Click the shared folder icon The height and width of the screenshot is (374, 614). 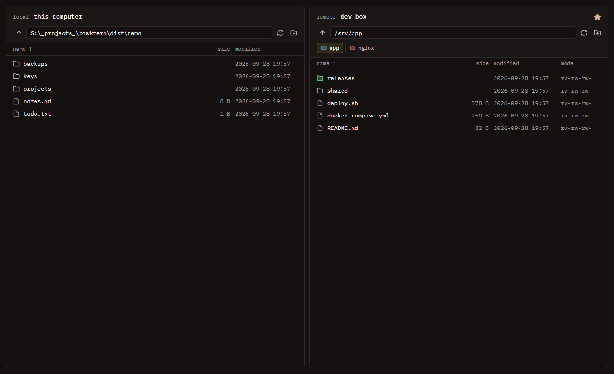[320, 91]
